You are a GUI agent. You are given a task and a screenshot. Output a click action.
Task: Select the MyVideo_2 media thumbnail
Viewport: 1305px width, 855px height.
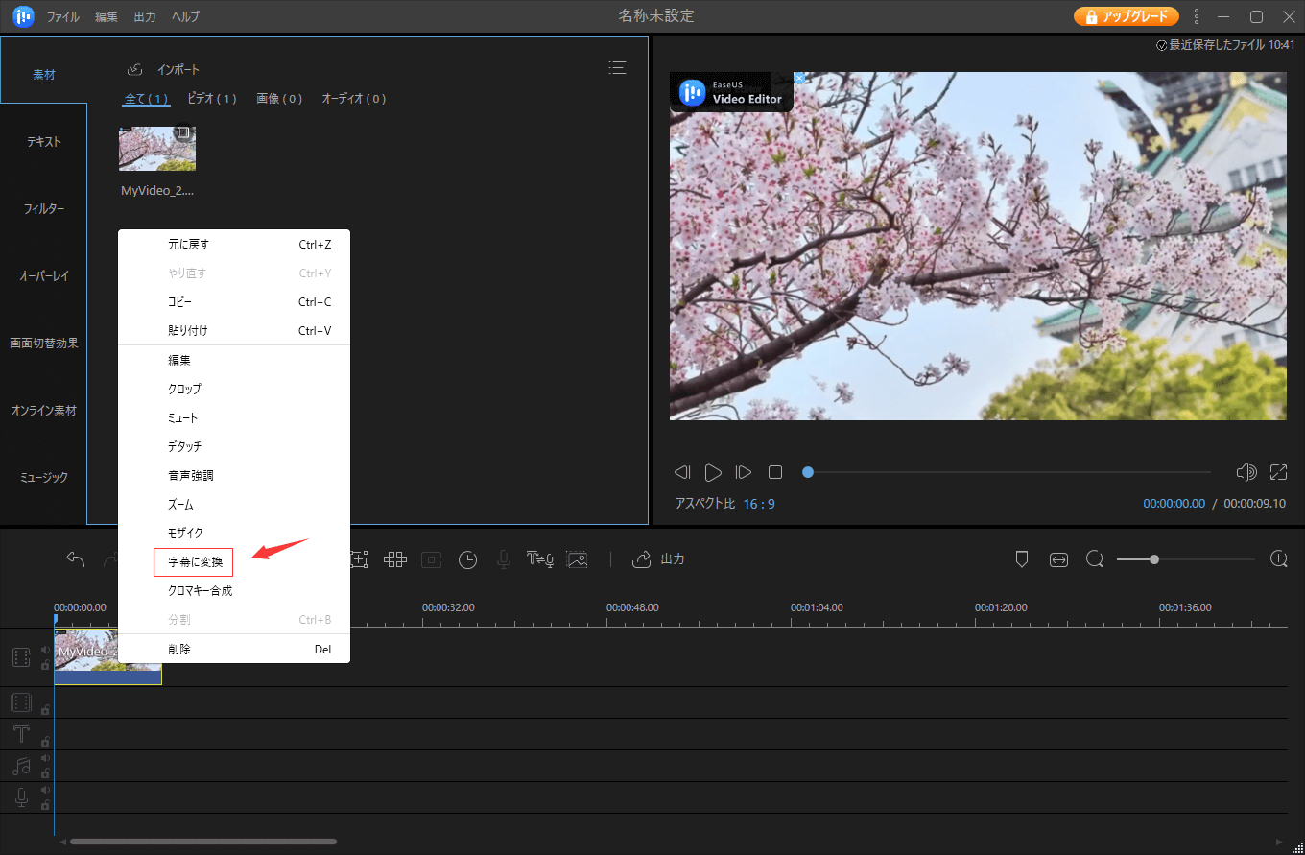pos(157,149)
